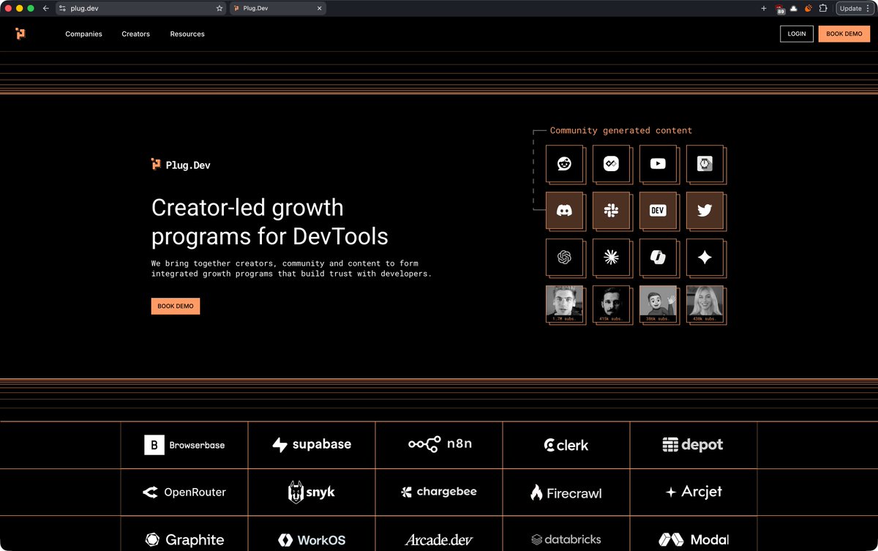Click the clerk logo
This screenshot has width=878, height=551.
566,445
